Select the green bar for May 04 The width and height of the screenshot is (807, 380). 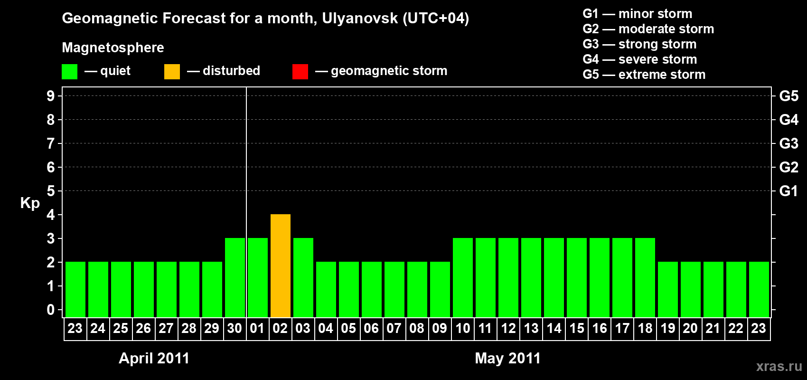point(326,289)
